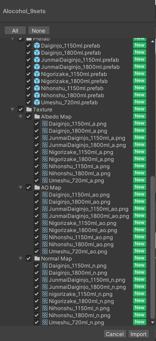Select Daiginjo_1800ml_a.png file name
Viewport: 156px width, 341px height.
coord(78,131)
